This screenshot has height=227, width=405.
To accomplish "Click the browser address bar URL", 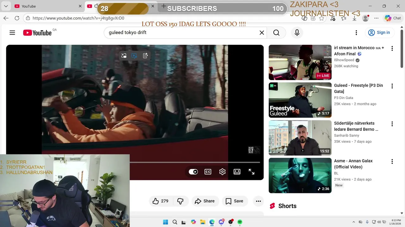I will point(78,18).
